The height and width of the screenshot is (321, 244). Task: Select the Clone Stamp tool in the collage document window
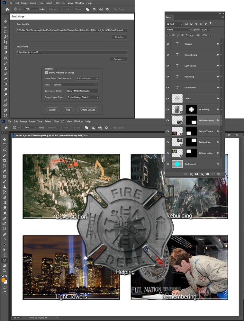(x=5, y=187)
